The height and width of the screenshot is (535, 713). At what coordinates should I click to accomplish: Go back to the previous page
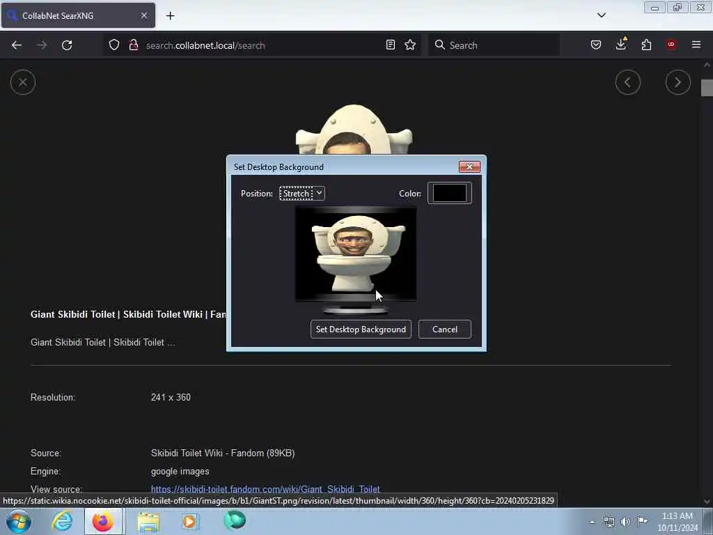[x=17, y=45]
